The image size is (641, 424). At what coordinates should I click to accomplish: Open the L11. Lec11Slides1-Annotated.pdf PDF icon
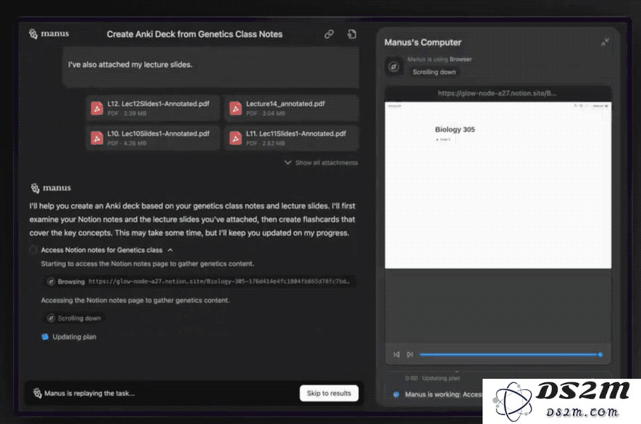236,138
